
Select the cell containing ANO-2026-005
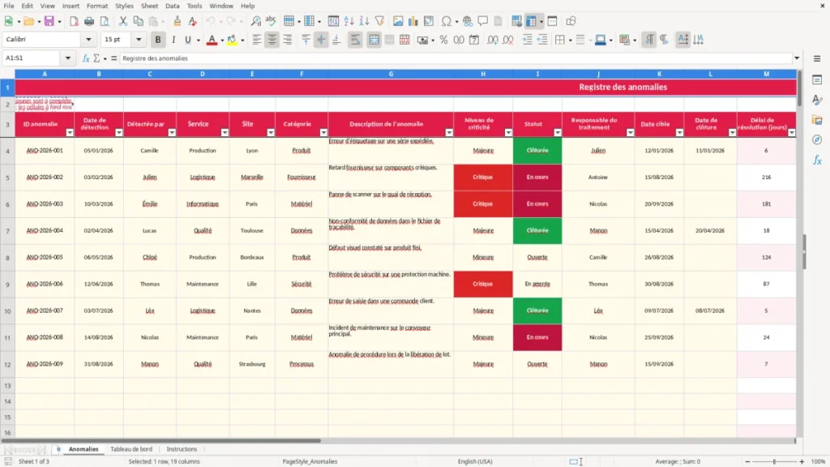45,257
